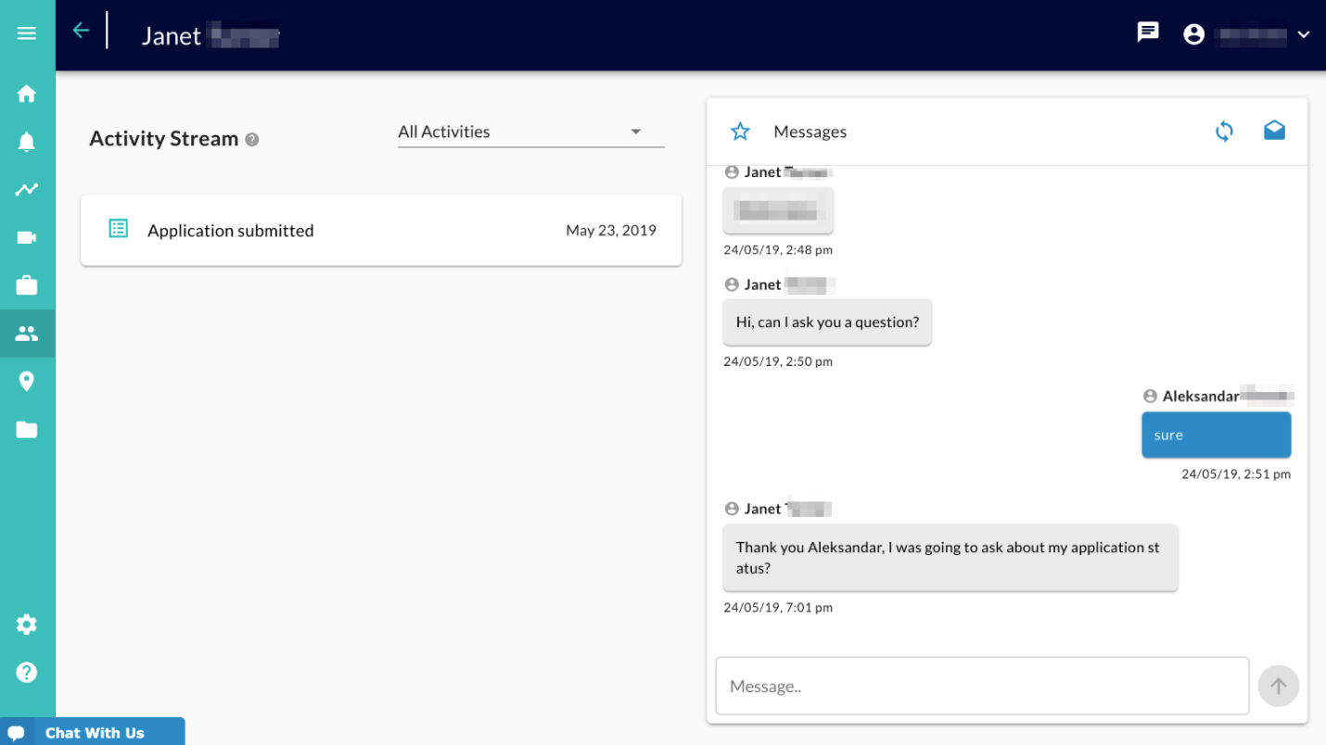Click the back arrow beside Janet
This screenshot has width=1326, height=745.
[81, 31]
